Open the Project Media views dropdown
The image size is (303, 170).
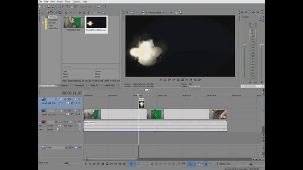pyautogui.click(x=99, y=13)
